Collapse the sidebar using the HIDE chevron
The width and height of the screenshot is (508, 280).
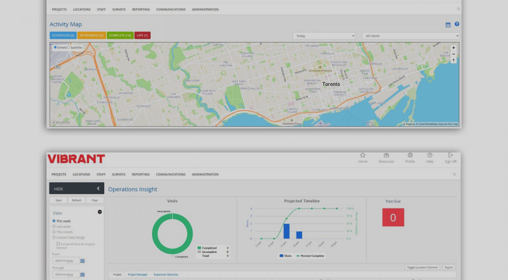point(98,188)
